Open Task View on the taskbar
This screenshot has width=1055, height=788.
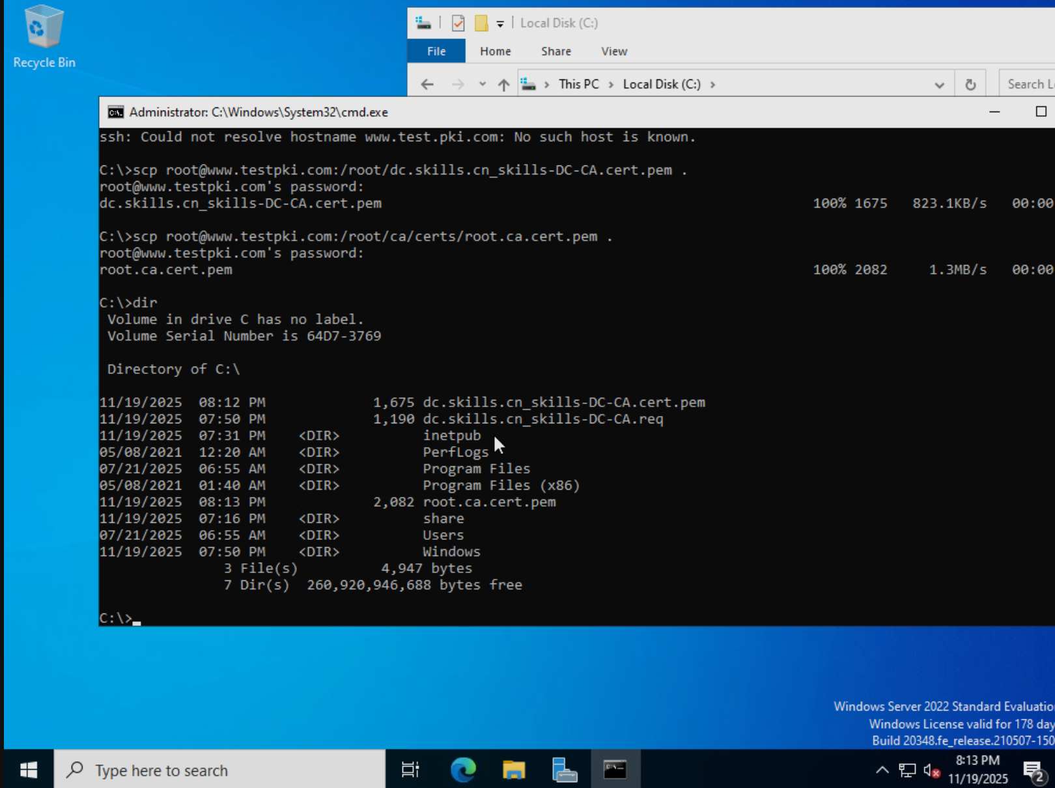point(410,770)
